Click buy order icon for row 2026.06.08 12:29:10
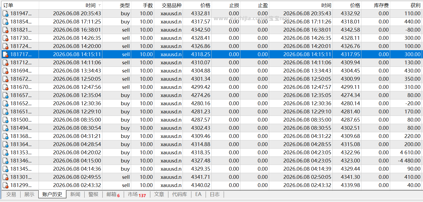The height and width of the screenshot is (202, 423). tap(5, 112)
